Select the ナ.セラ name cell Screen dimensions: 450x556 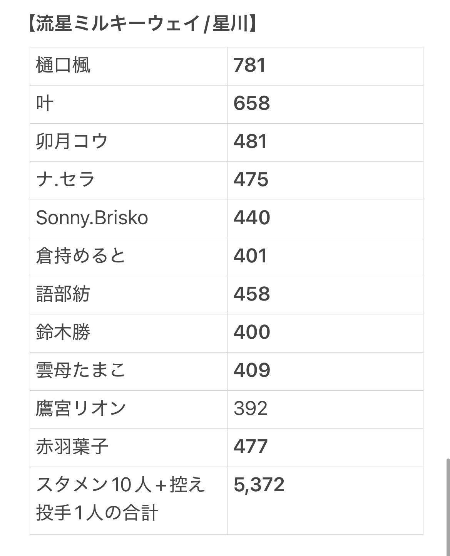click(x=129, y=181)
